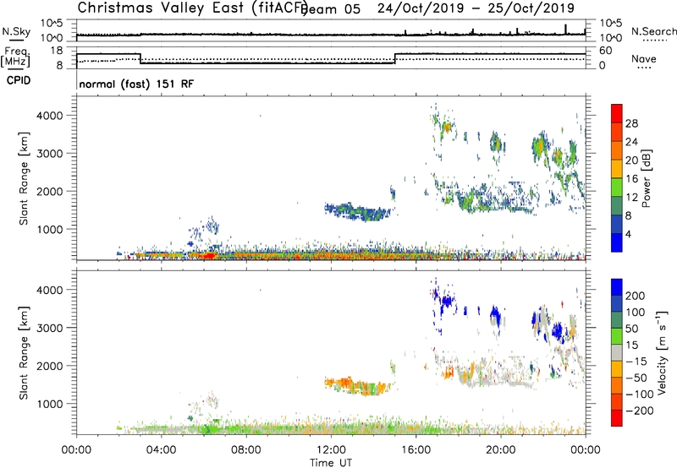Click the 2000 tick of velocity panel

click(x=50, y=366)
